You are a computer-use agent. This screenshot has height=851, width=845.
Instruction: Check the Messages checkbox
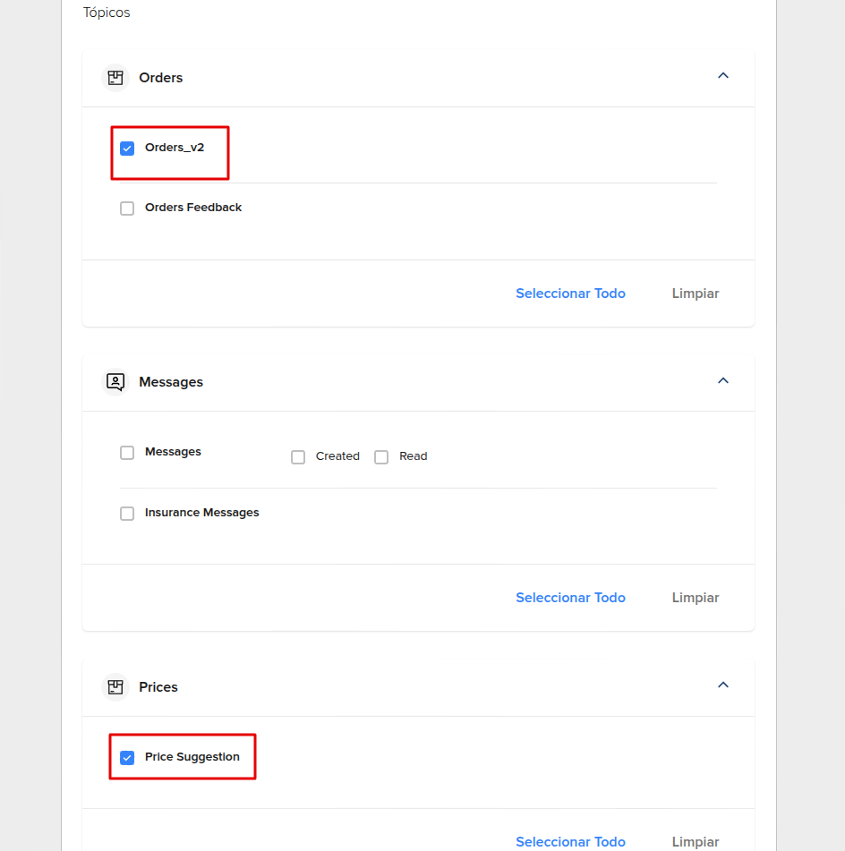click(x=127, y=452)
